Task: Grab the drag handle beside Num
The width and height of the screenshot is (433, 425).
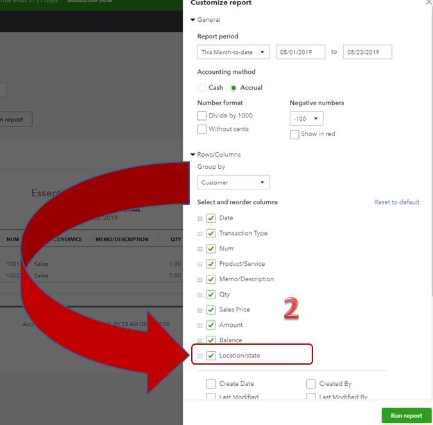Action: (200, 249)
